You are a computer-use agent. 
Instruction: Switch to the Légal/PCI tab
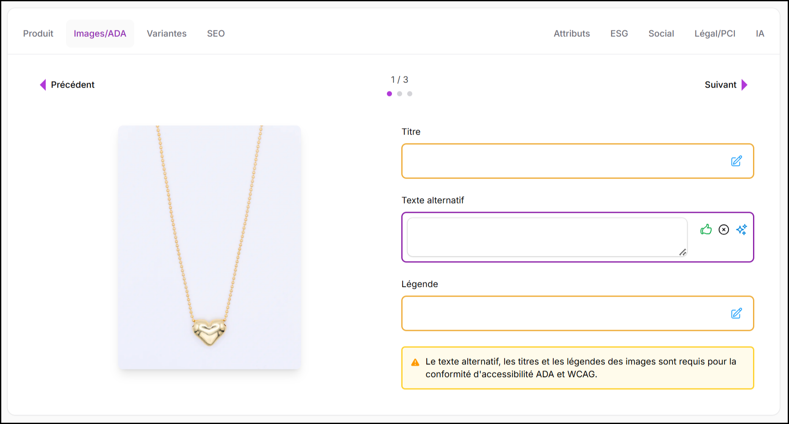(715, 34)
